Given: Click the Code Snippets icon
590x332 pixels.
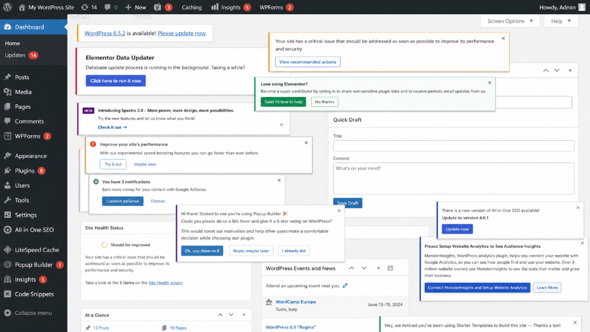Looking at the screenshot, I should tap(7, 294).
